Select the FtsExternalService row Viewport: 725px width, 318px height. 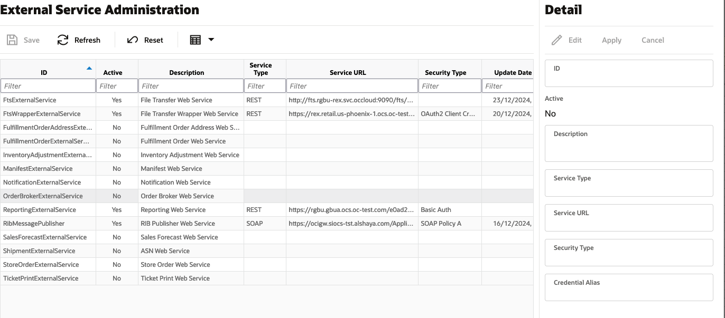tap(267, 100)
